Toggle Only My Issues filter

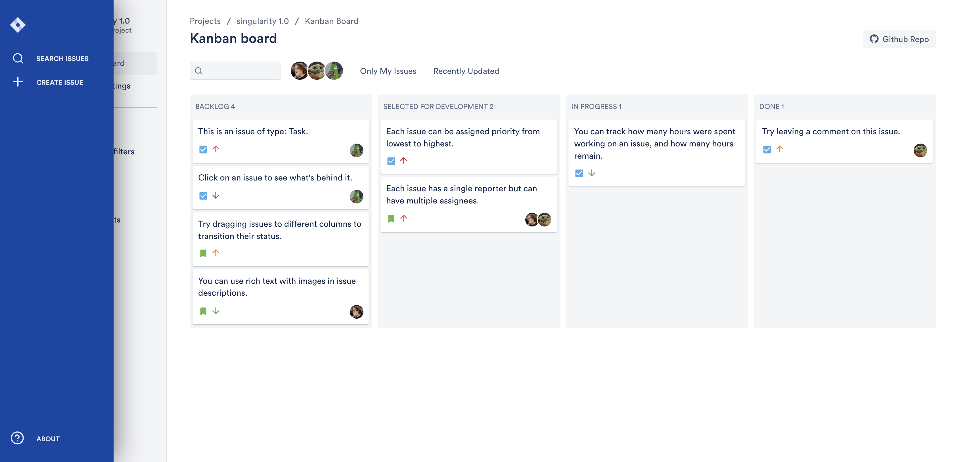pyautogui.click(x=388, y=71)
